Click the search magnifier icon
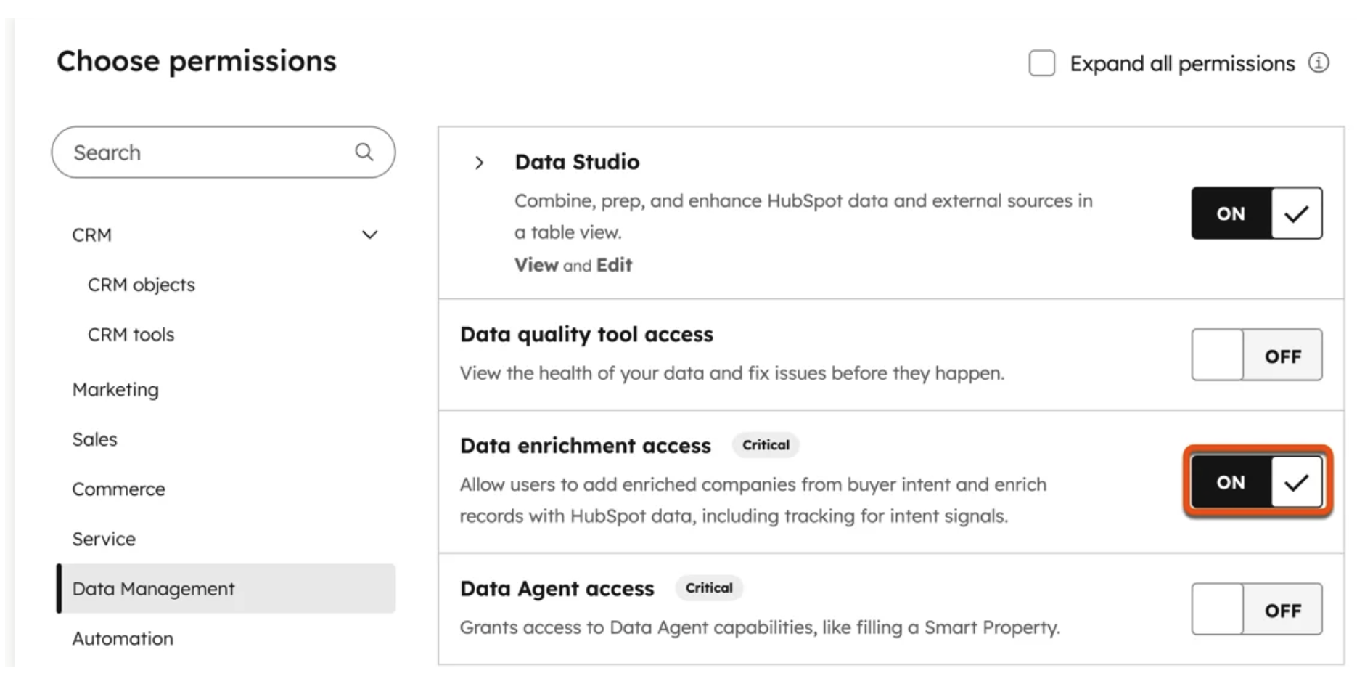 (364, 152)
